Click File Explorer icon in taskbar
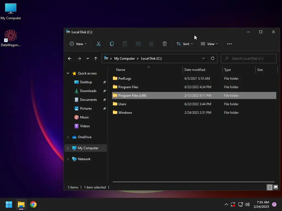Screen dimensions: 282x211 [21, 204]
